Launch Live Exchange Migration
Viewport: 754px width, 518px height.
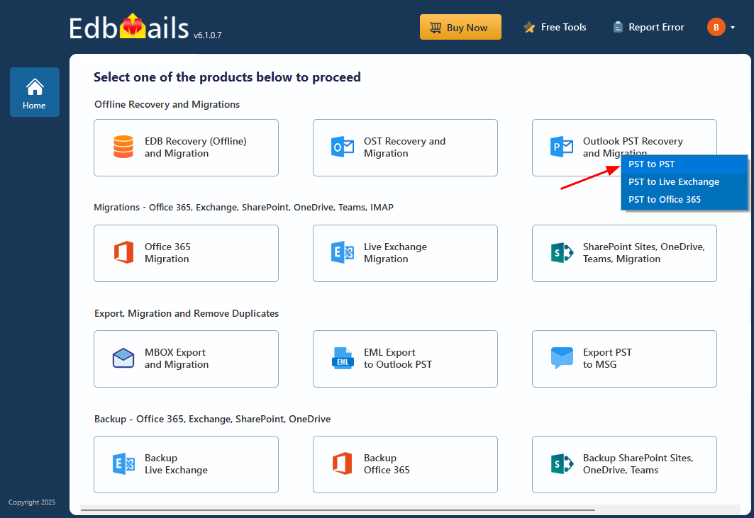405,253
